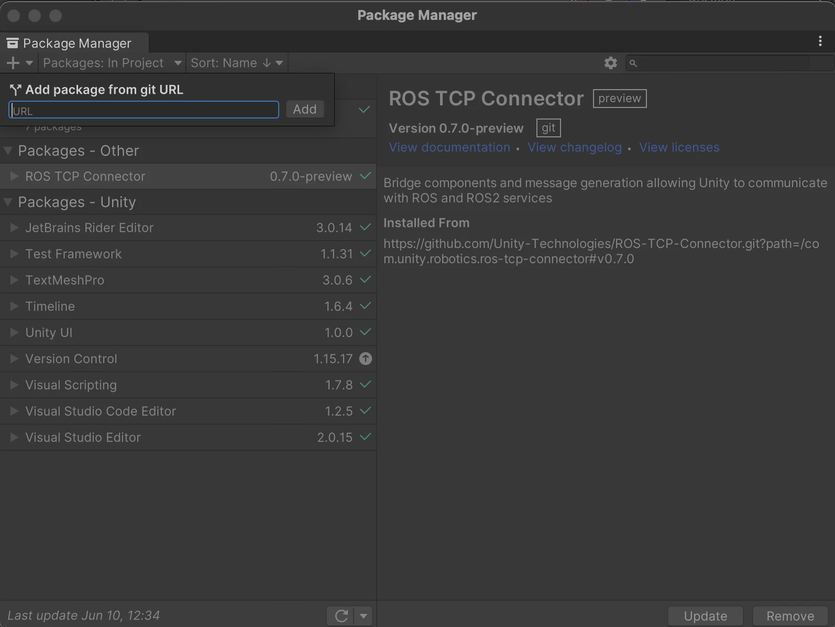The image size is (835, 627).
Task: Expand Visual Scripting versions arrow
Action: [14, 385]
